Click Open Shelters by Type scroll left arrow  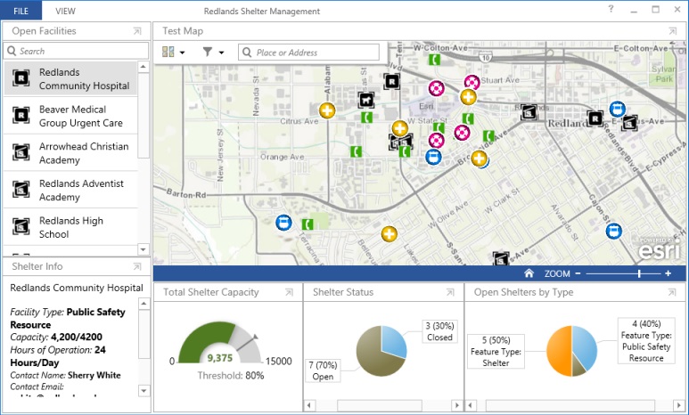click(471, 405)
